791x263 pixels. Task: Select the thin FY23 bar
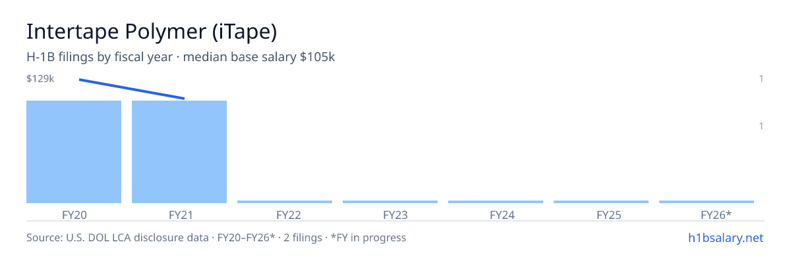(390, 202)
